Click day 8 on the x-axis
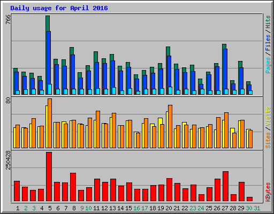 74,208
